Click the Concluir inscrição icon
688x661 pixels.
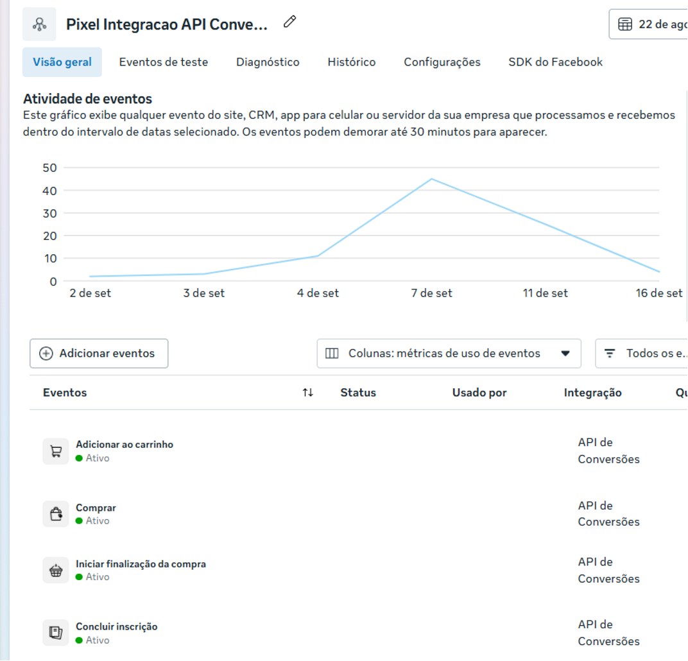pyautogui.click(x=56, y=633)
